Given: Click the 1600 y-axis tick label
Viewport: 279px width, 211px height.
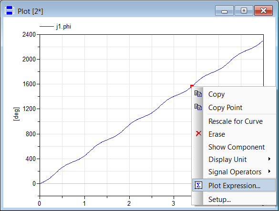Looking at the screenshot, I should click(29, 84).
